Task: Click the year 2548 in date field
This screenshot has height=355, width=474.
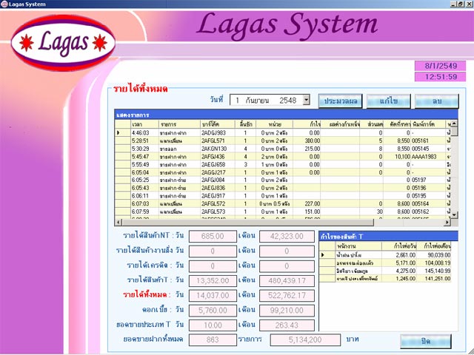Action: click(x=288, y=101)
